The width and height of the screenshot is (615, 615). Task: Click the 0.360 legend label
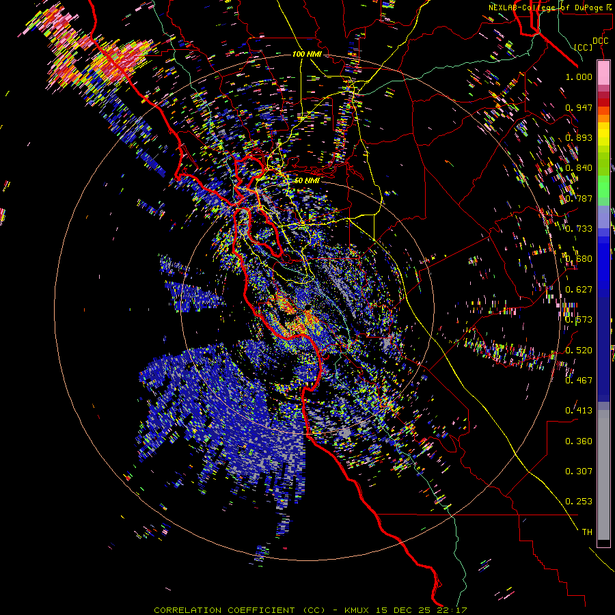(x=579, y=441)
